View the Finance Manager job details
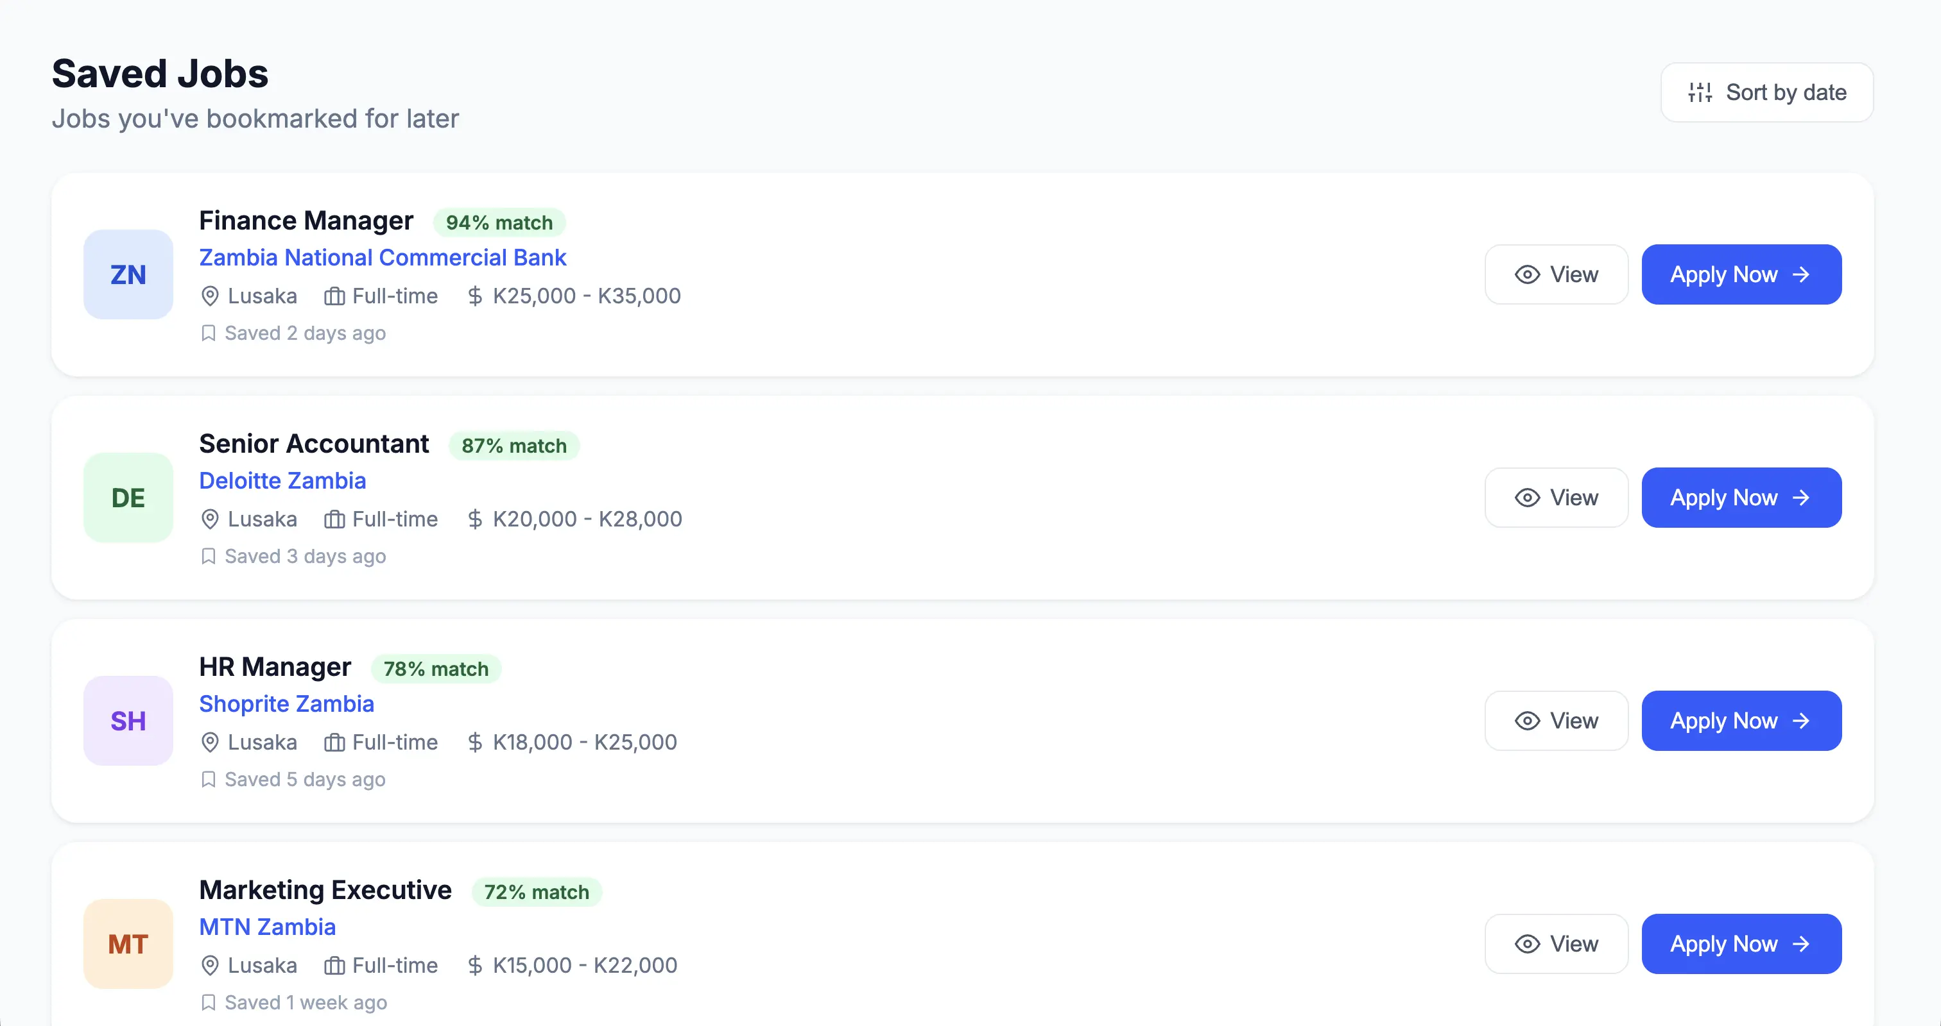Screen dimensions: 1941x1026 (1556, 274)
